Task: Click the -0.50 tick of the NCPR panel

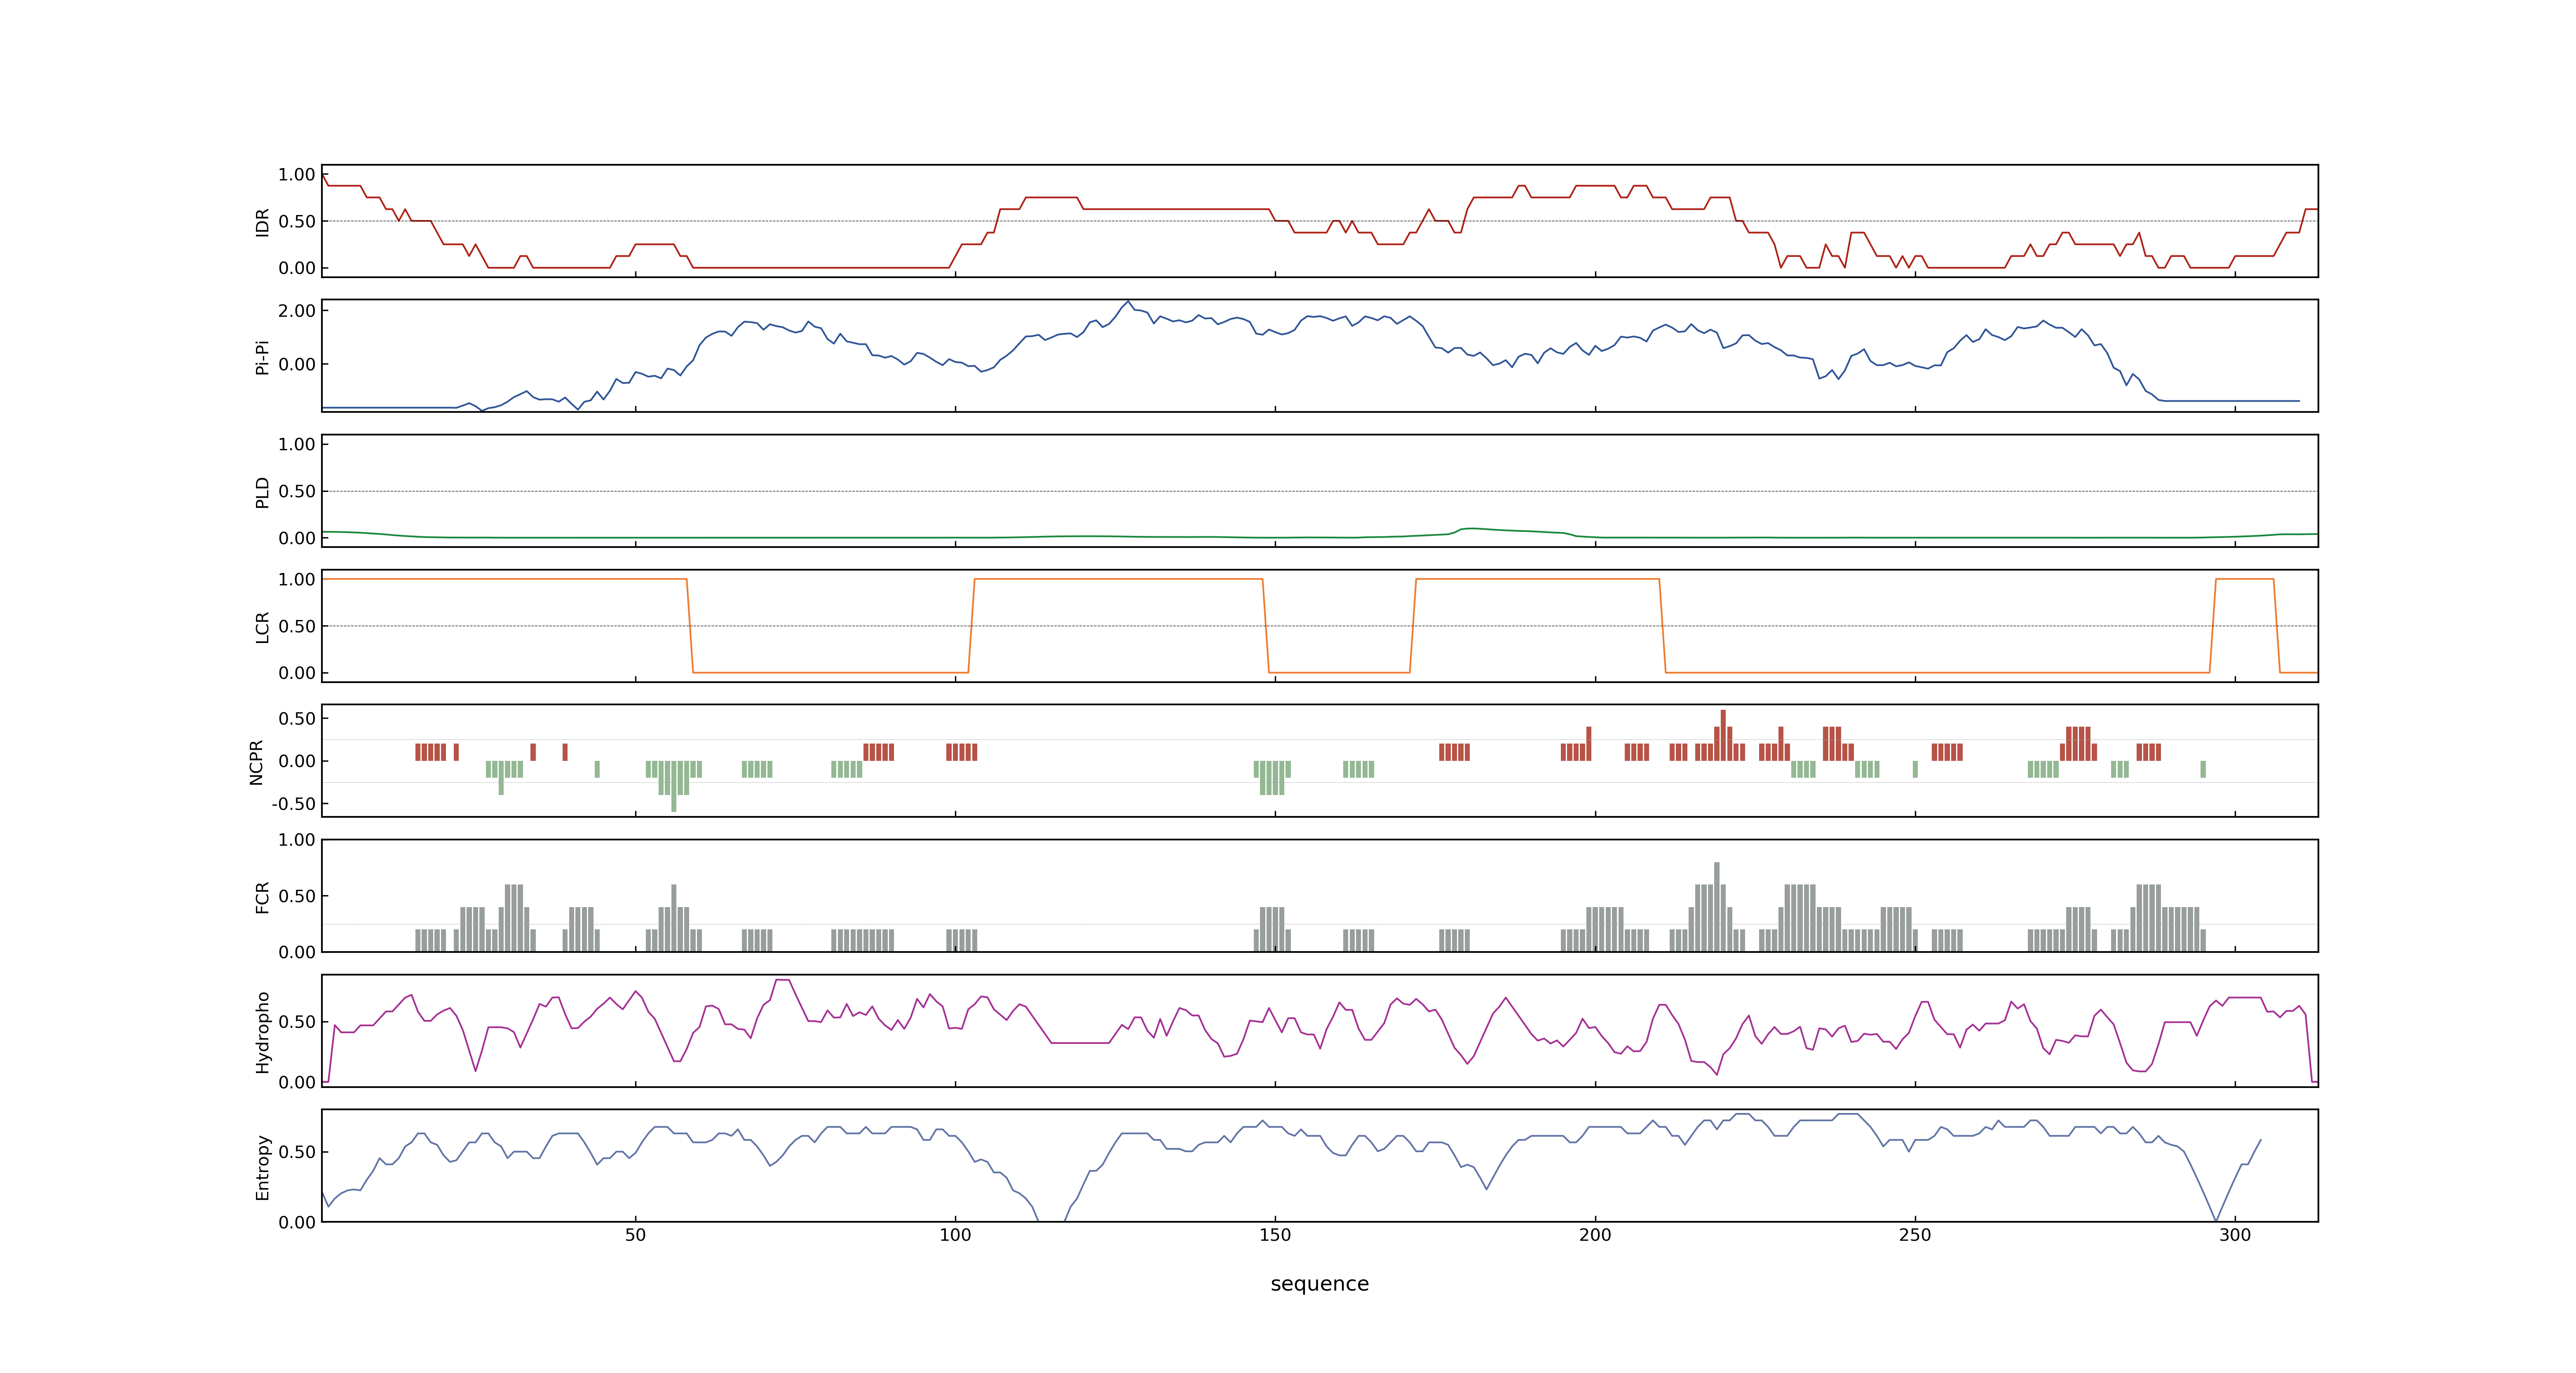Action: 294,805
